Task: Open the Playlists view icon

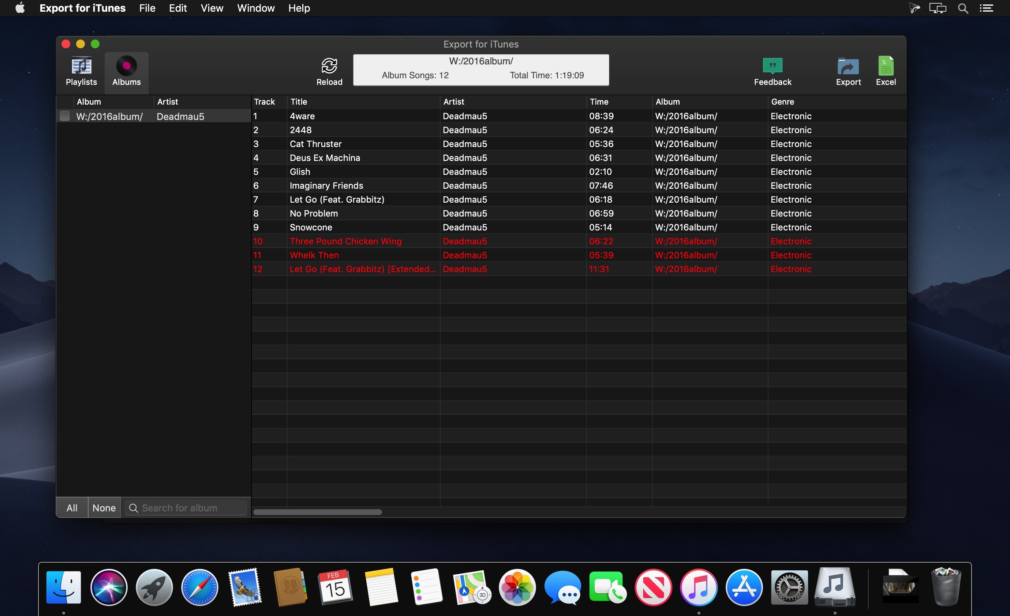Action: tap(81, 66)
